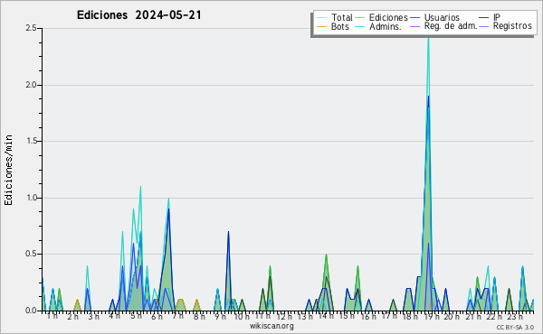
Task: Click the '22 h' x-axis label
Action: pos(494,316)
